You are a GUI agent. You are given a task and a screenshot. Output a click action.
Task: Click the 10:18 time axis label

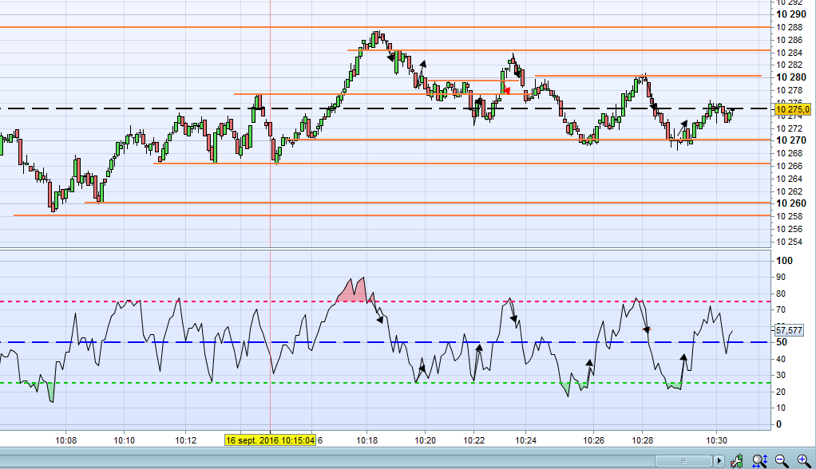(367, 440)
